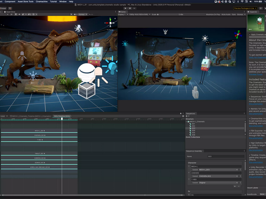
Task: Add a character with the plus button
Action: coord(235,186)
